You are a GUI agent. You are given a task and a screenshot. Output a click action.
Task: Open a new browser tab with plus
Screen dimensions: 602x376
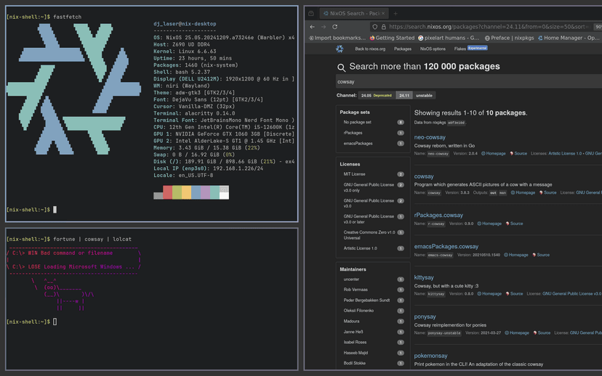click(x=396, y=13)
